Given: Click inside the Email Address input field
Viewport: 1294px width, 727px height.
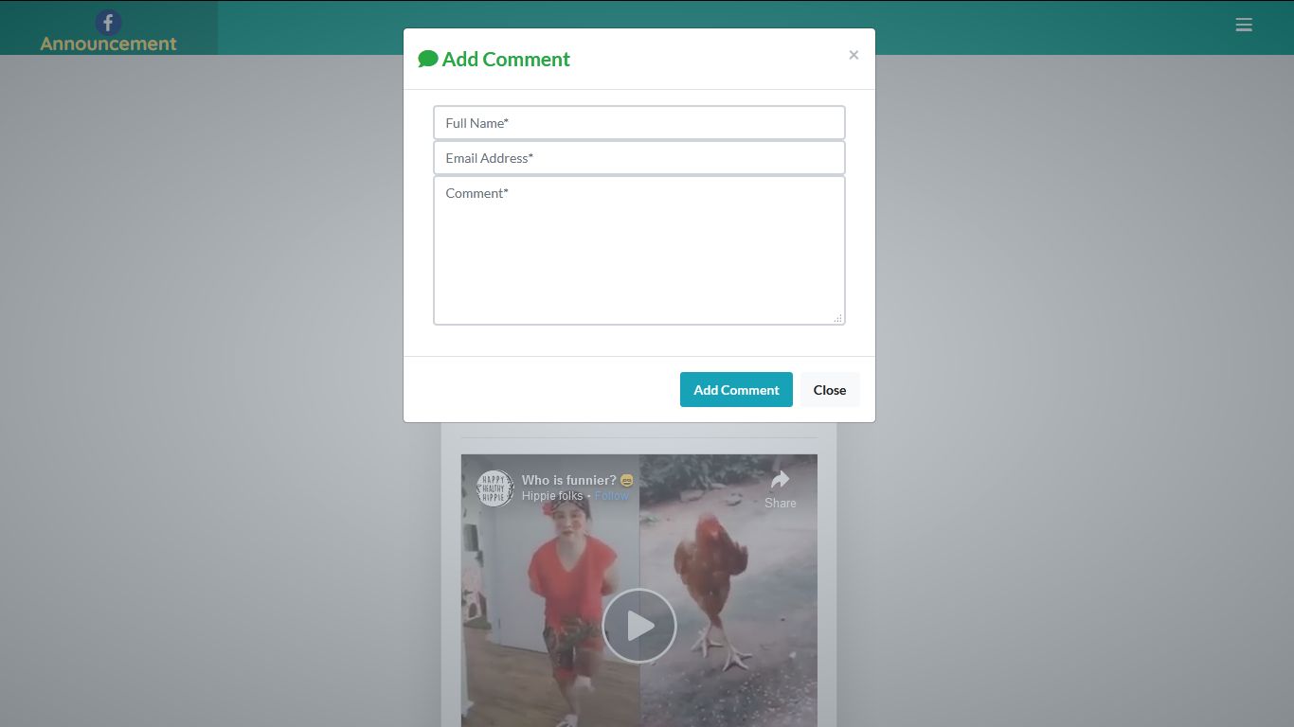Looking at the screenshot, I should tap(639, 157).
